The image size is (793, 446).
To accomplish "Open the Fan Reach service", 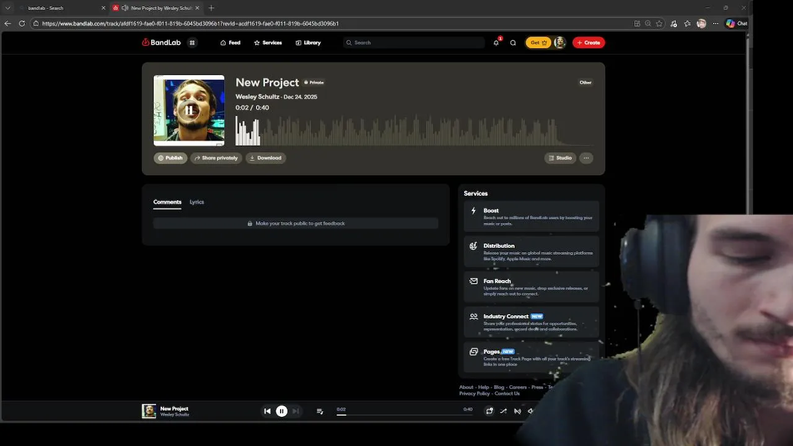I will 532,287.
